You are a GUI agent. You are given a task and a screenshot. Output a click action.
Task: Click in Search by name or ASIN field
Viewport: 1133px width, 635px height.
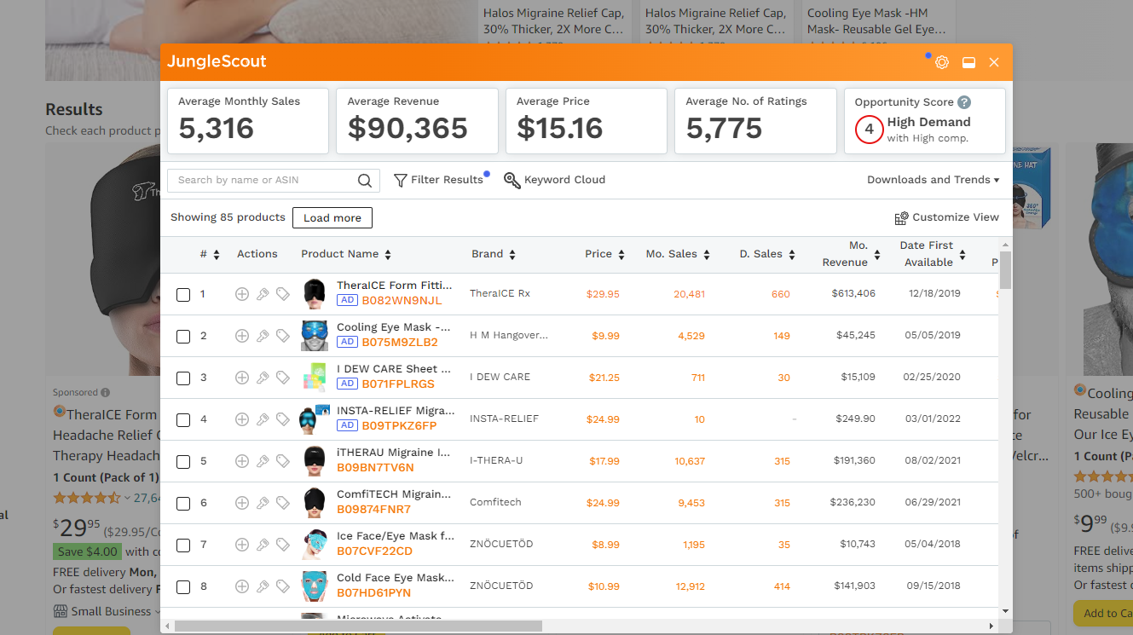[x=264, y=180]
